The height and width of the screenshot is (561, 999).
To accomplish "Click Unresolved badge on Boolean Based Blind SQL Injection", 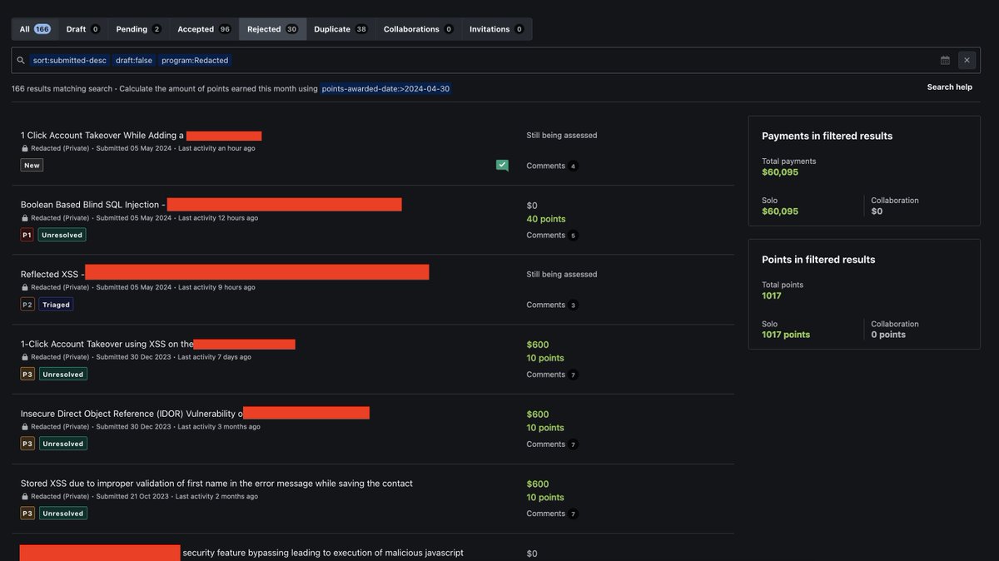I will coord(62,235).
